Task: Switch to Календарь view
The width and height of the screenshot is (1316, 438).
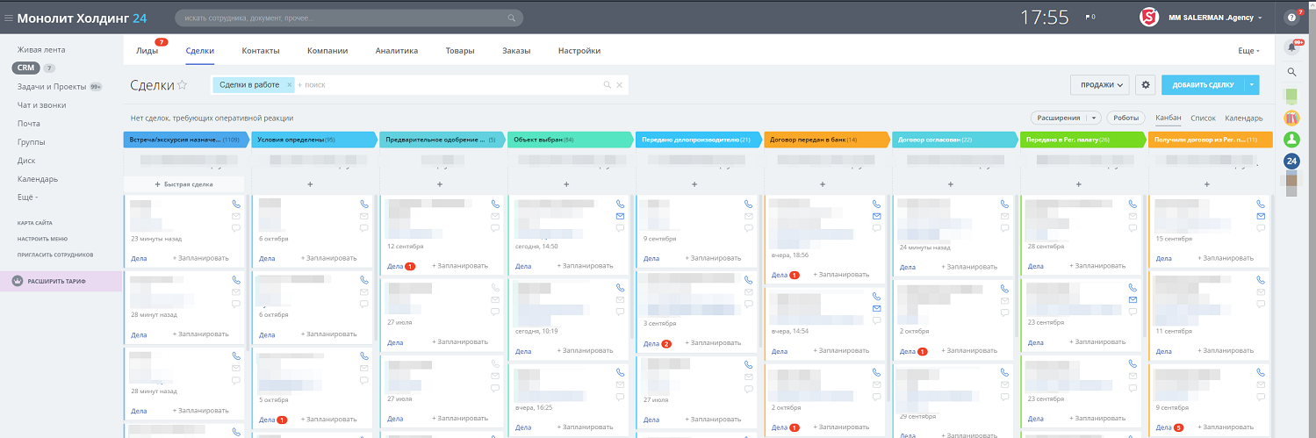Action: [x=1244, y=118]
